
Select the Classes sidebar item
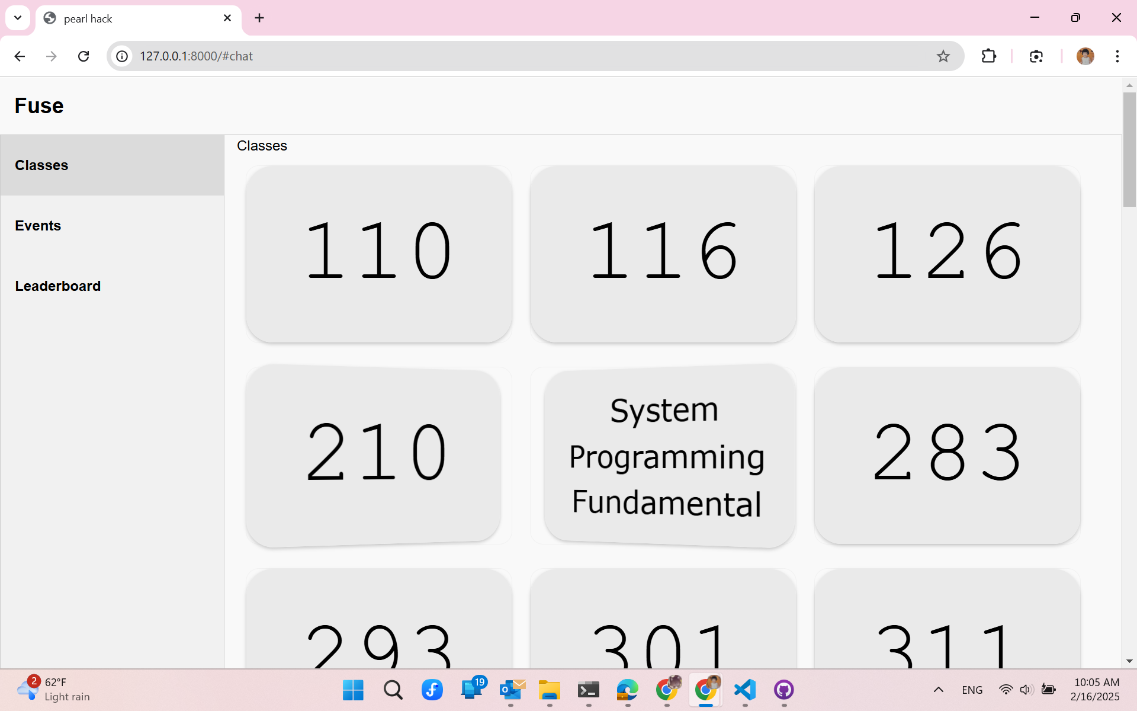point(41,165)
